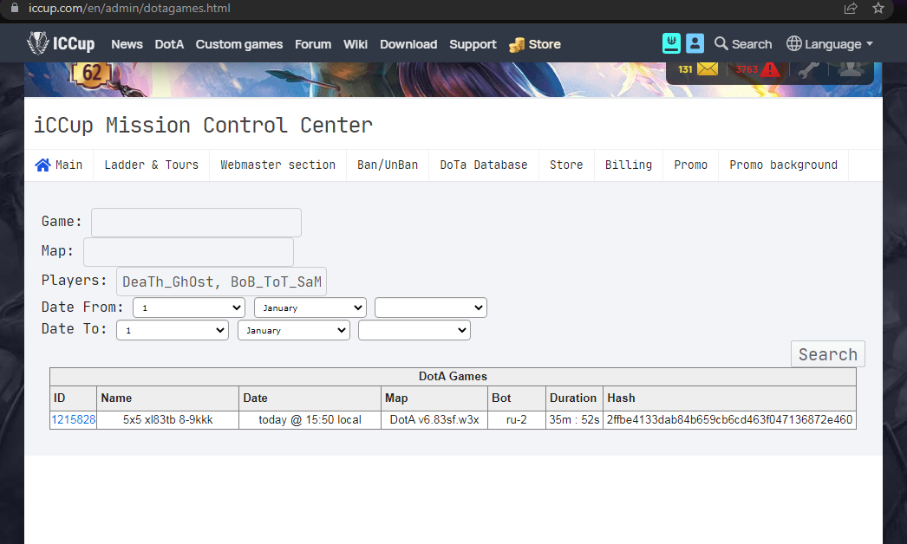The height and width of the screenshot is (544, 907).
Task: Click the Duration column header
Action: pyautogui.click(x=574, y=398)
